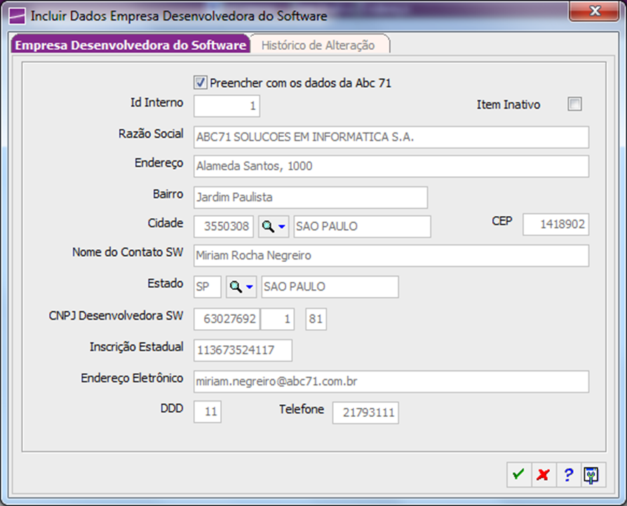Click the CEP field 1418902

pyautogui.click(x=556, y=225)
